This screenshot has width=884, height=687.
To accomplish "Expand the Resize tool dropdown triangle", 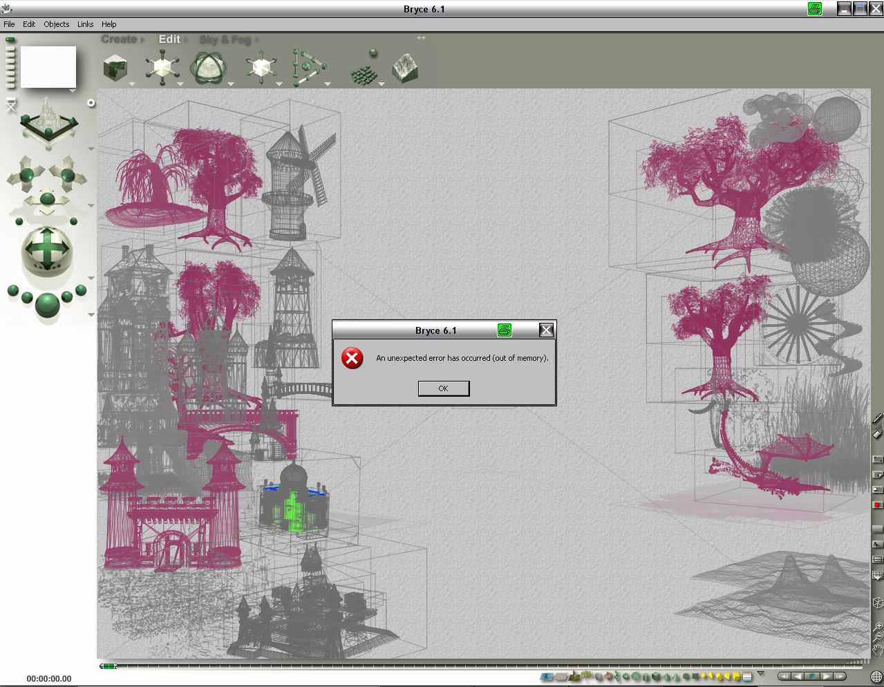I will 180,84.
